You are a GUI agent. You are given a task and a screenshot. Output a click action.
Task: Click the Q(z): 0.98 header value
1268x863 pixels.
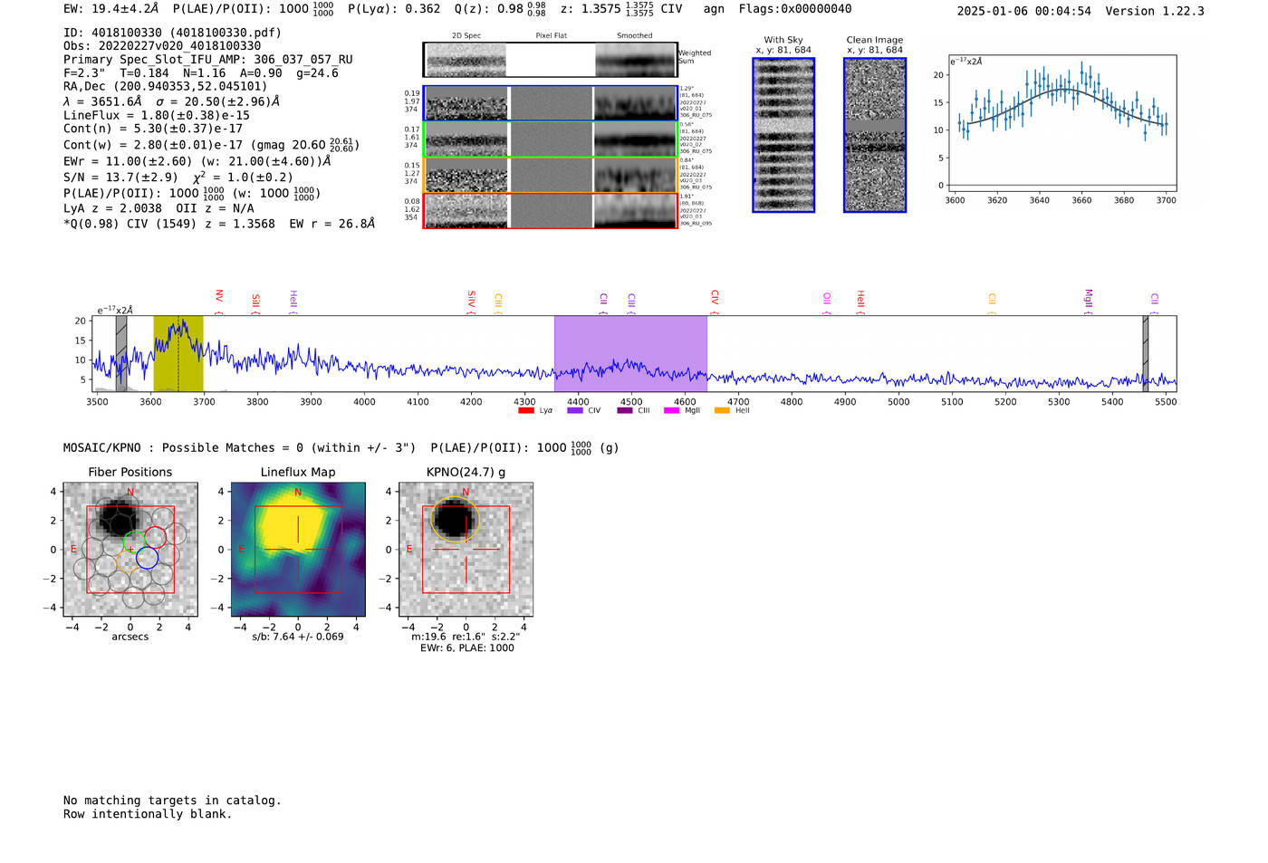(x=500, y=9)
